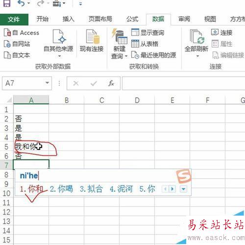This screenshot has height=245, width=245.
Task: Choose IME candidate 2. 你喝
Action: click(61, 189)
